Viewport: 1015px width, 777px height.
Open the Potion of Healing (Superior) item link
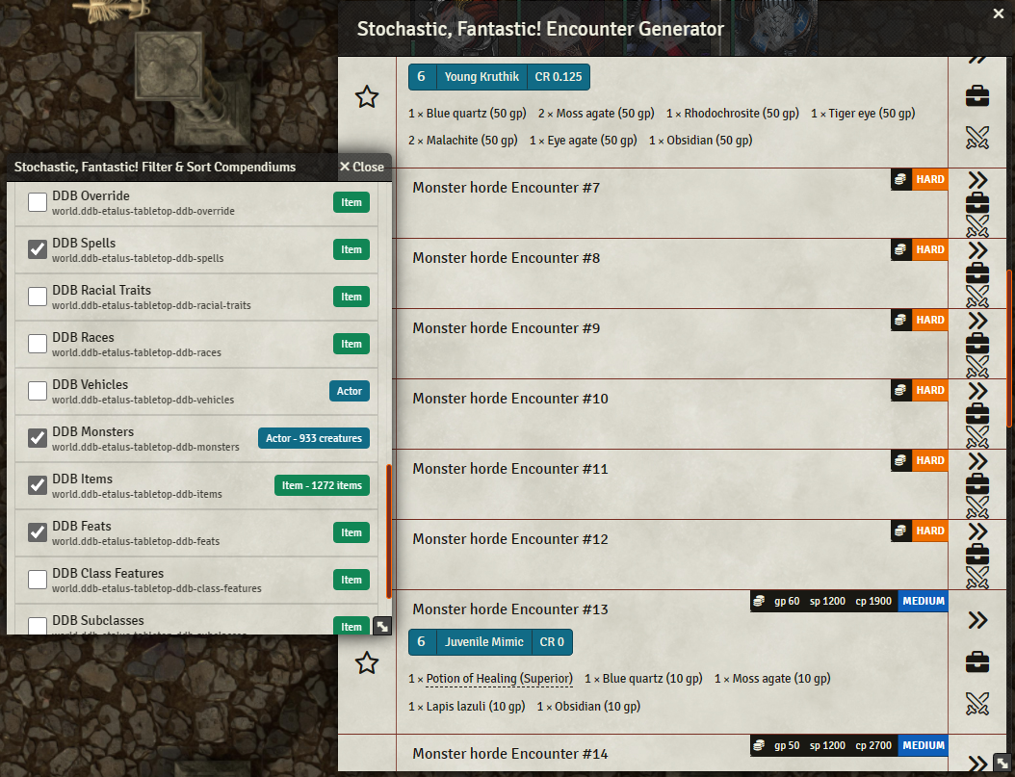pos(498,678)
